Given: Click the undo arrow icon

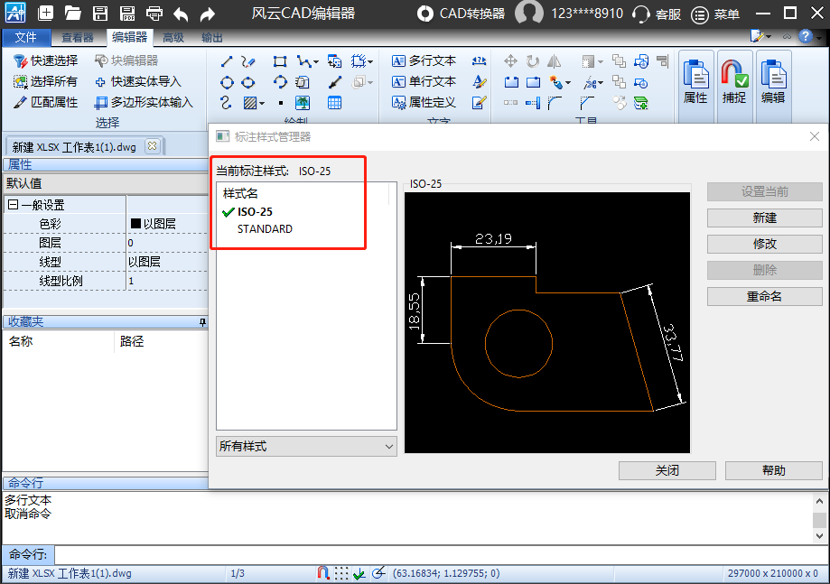Looking at the screenshot, I should 181,14.
